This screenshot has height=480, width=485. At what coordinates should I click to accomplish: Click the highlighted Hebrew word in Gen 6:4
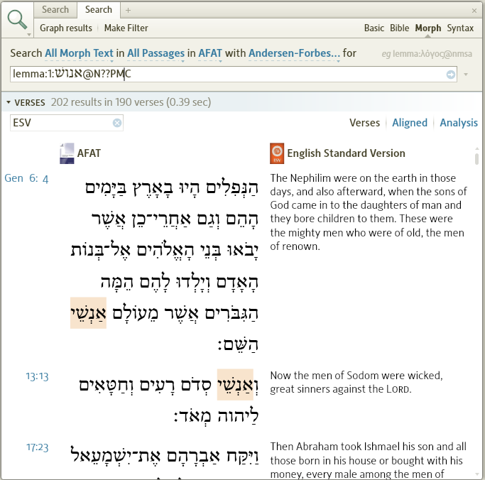(89, 313)
